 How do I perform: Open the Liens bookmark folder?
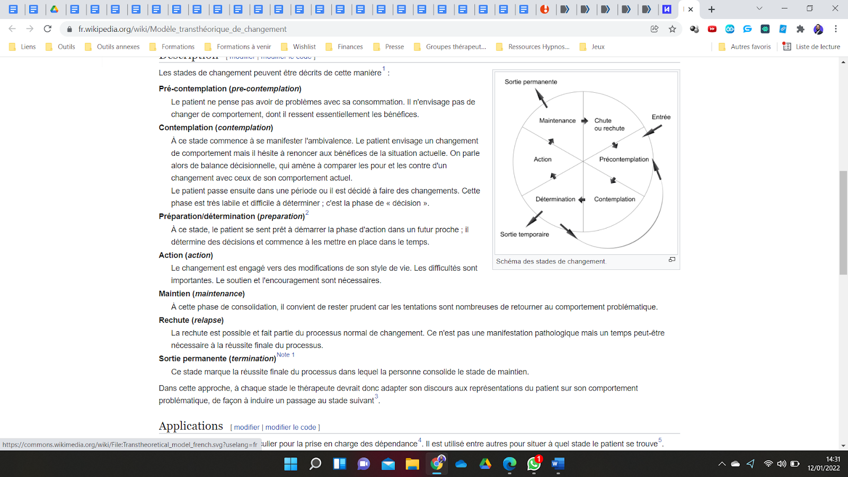tap(22, 47)
